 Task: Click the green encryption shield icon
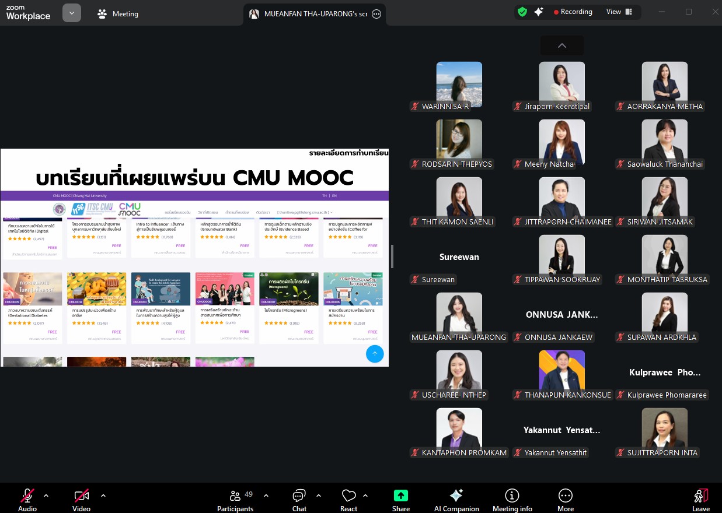(522, 12)
